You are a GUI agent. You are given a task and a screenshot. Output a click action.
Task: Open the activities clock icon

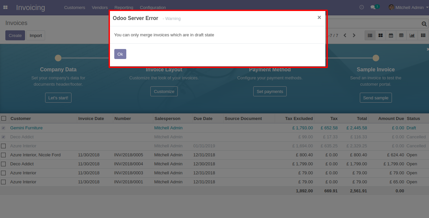click(x=362, y=7)
